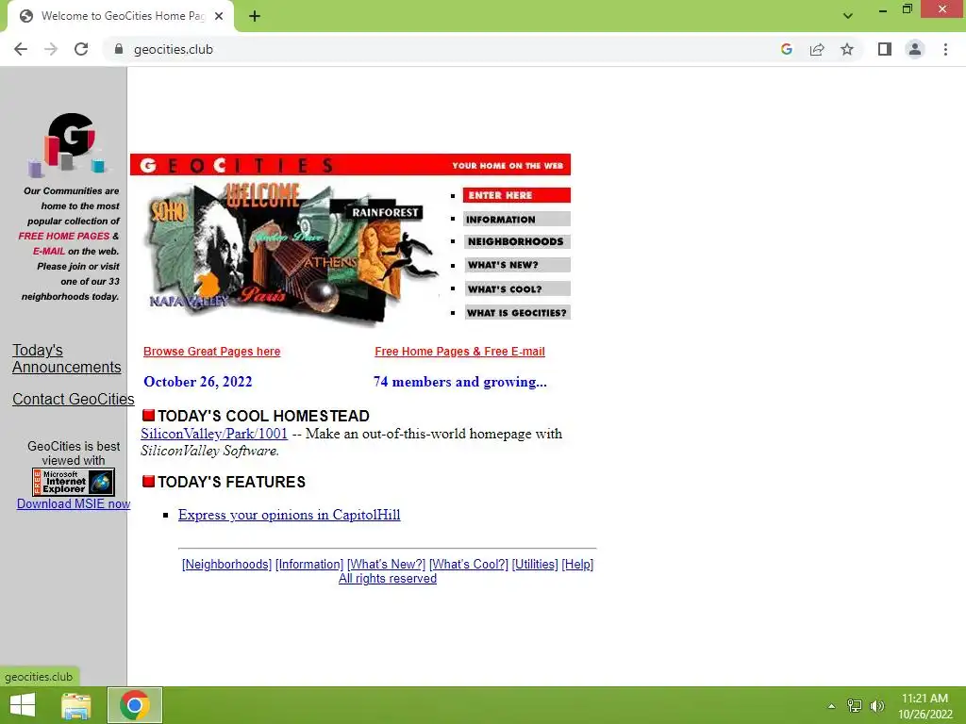This screenshot has height=724, width=966.
Task: Show hidden tray icons arrow
Action: click(x=831, y=705)
